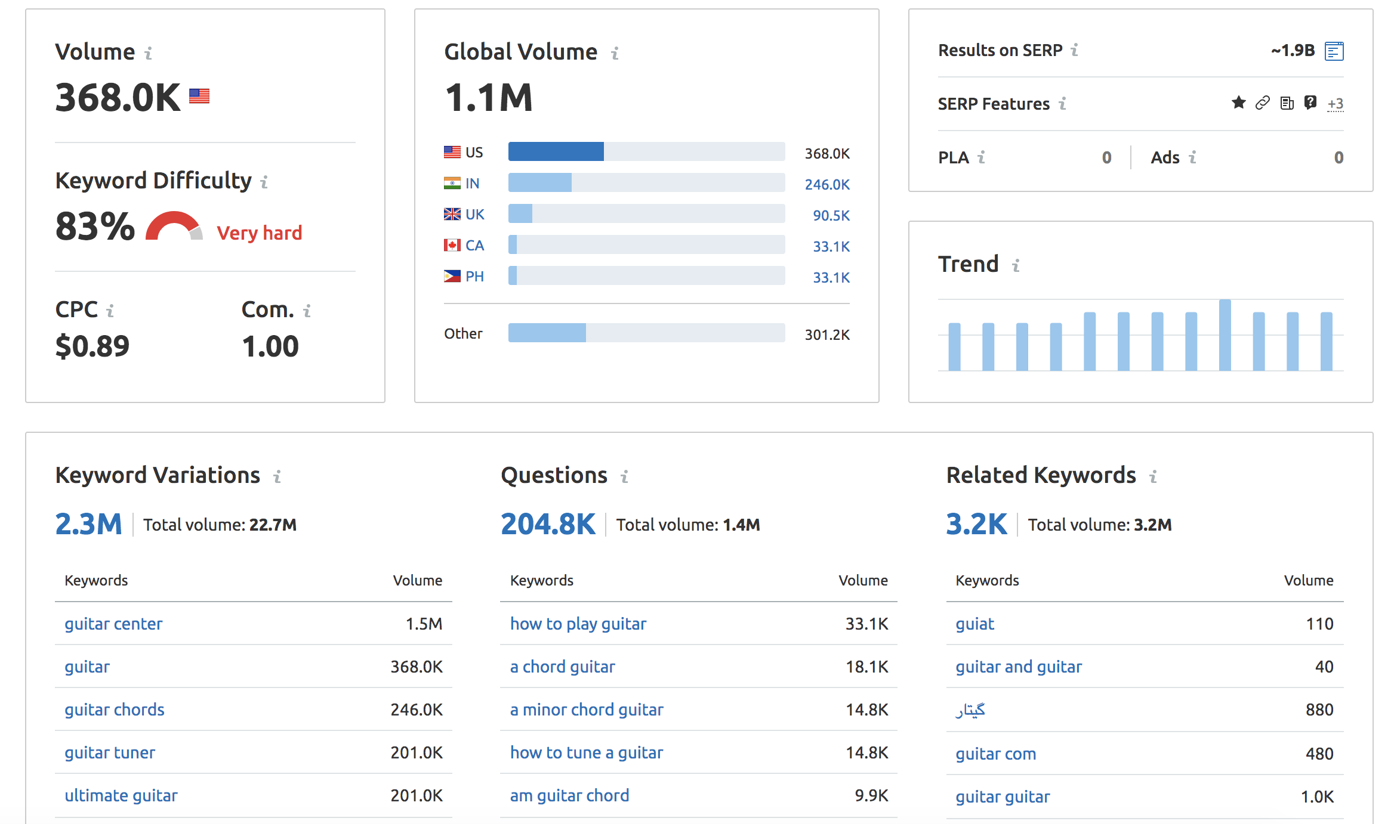
Task: Click the info icon next to Volume
Action: click(149, 54)
